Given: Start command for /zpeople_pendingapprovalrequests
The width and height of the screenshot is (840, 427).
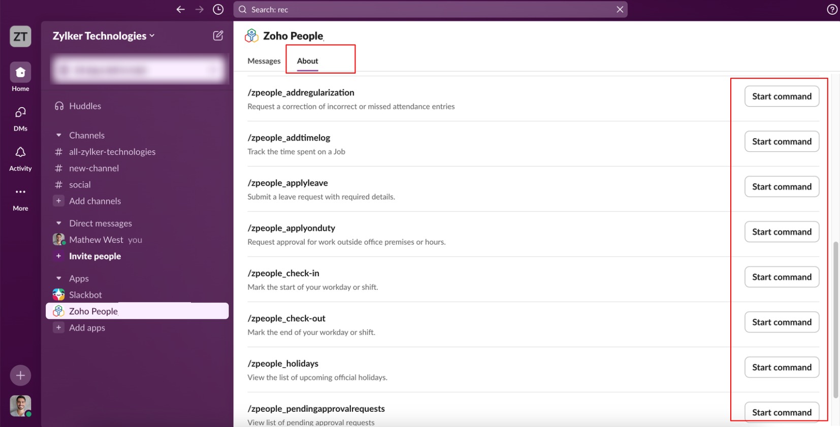Looking at the screenshot, I should 782,412.
